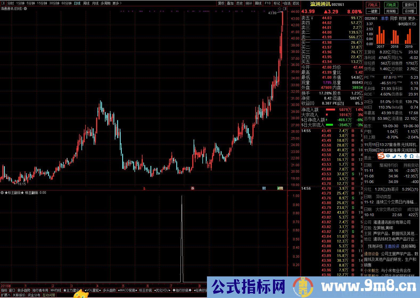Expand the 标王翻倍 indicator dropdown arrow

pyautogui.click(x=2, y=193)
